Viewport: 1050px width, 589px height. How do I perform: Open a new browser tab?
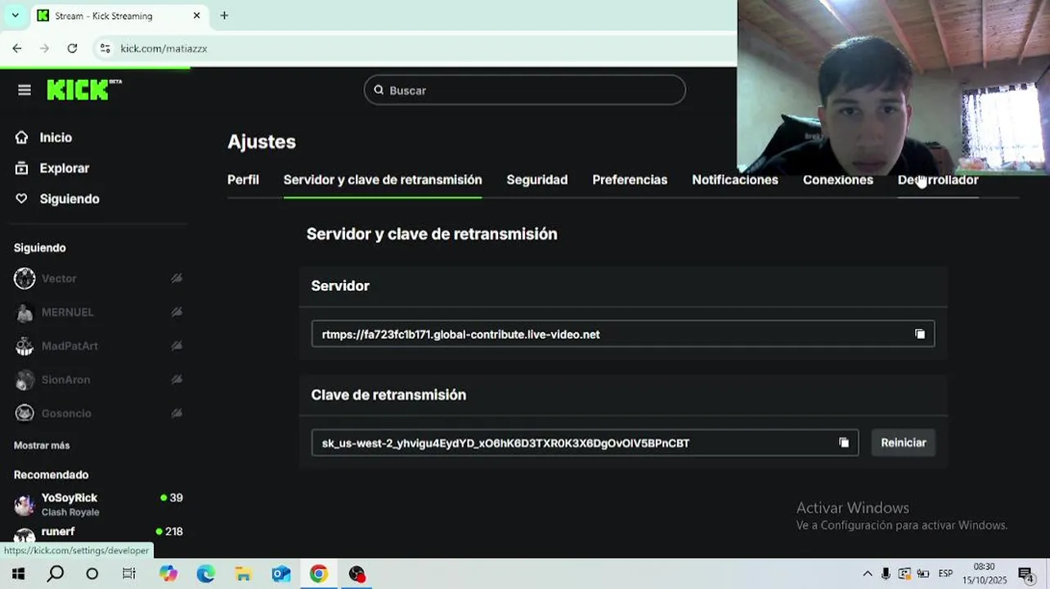pos(224,16)
